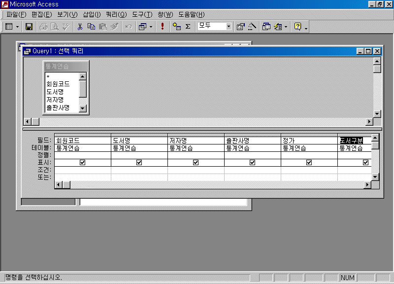Click the Copy toolbar icon
Screen dimensions: 394x284
[x=91, y=27]
